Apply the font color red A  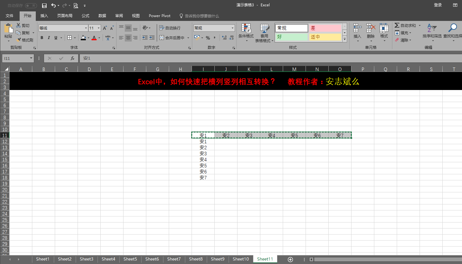click(x=94, y=38)
